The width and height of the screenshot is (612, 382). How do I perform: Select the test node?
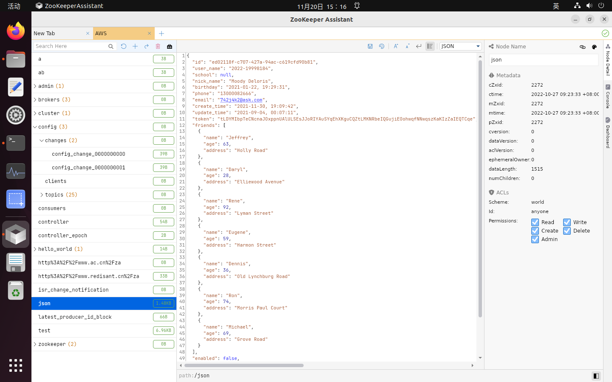pyautogui.click(x=104, y=331)
